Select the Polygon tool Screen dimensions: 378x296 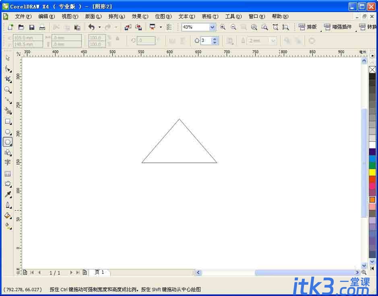coord(8,142)
